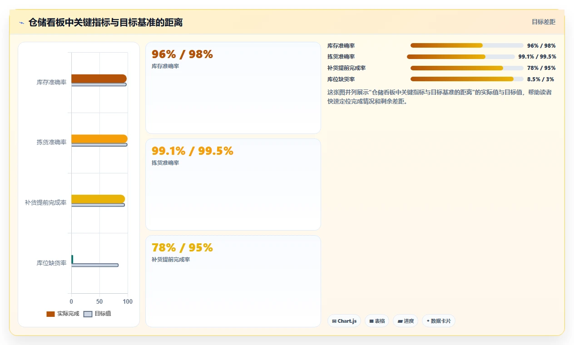Click the 补货提前完成率 axis label in chart

[45, 202]
